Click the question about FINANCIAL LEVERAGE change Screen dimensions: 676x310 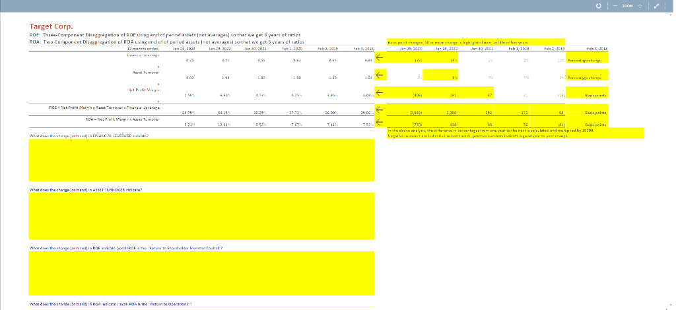pos(89,136)
